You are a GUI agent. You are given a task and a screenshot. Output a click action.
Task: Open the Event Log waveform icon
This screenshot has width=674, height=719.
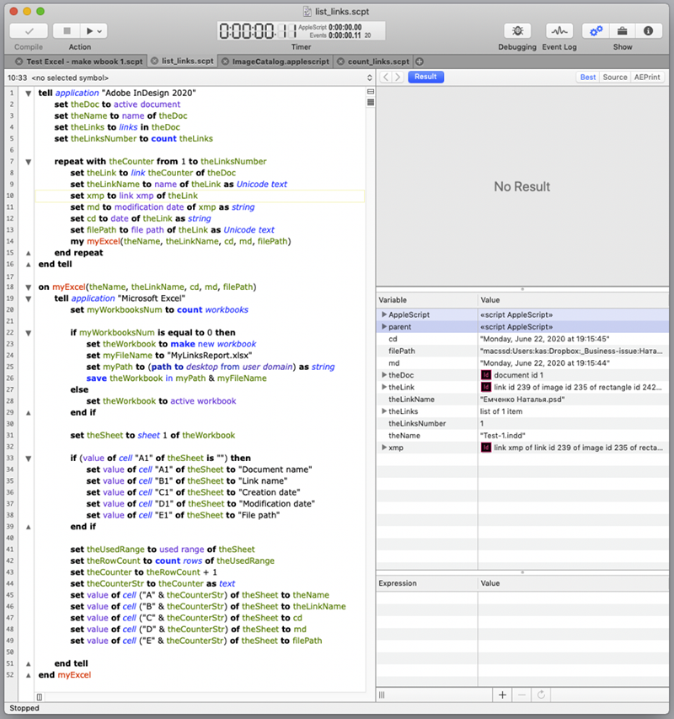pos(559,31)
